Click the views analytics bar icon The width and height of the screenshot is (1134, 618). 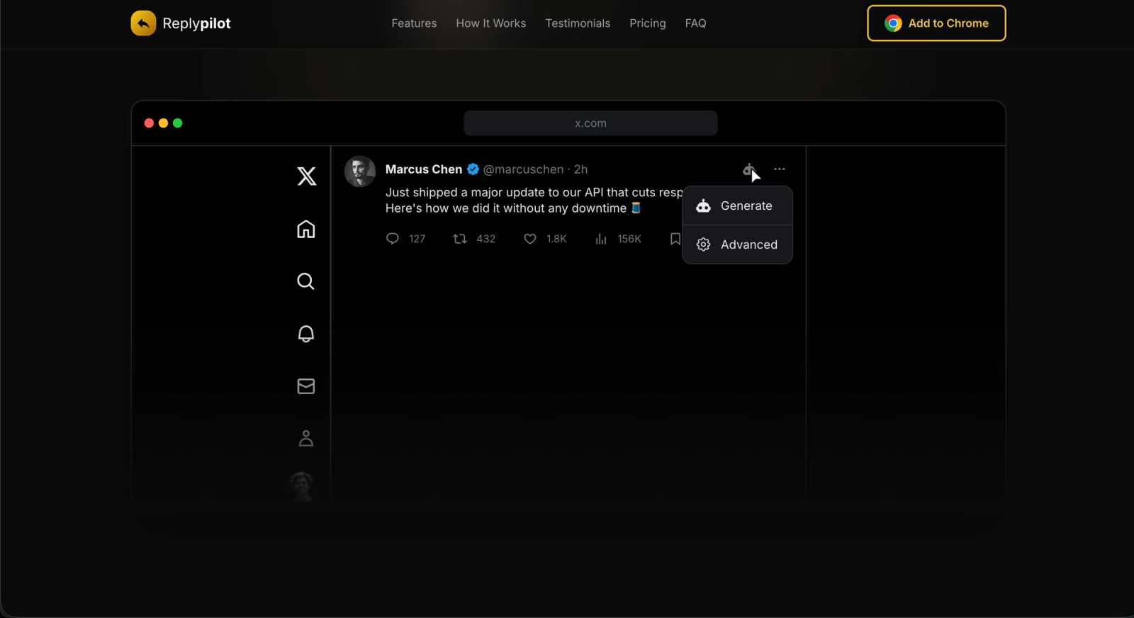coord(601,239)
